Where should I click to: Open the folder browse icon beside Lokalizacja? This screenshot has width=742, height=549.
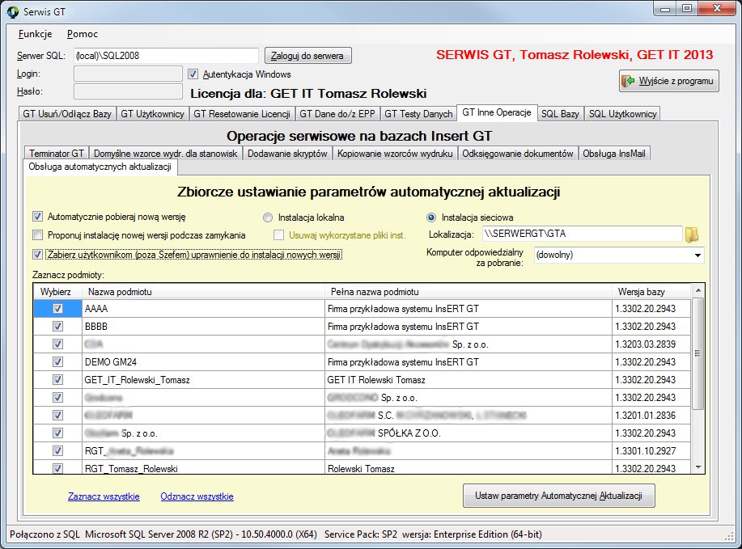point(692,234)
